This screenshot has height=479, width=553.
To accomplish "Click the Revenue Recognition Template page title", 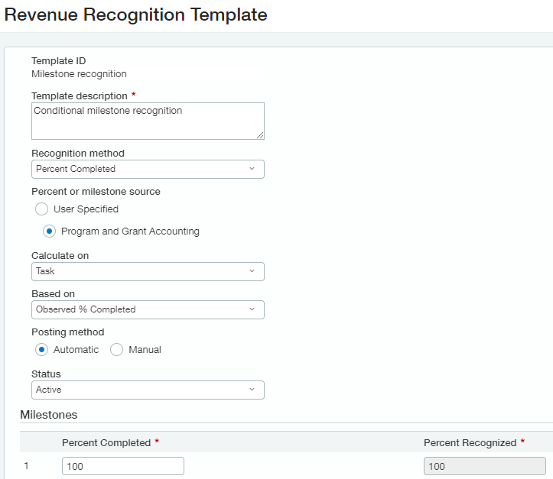I will 136,15.
